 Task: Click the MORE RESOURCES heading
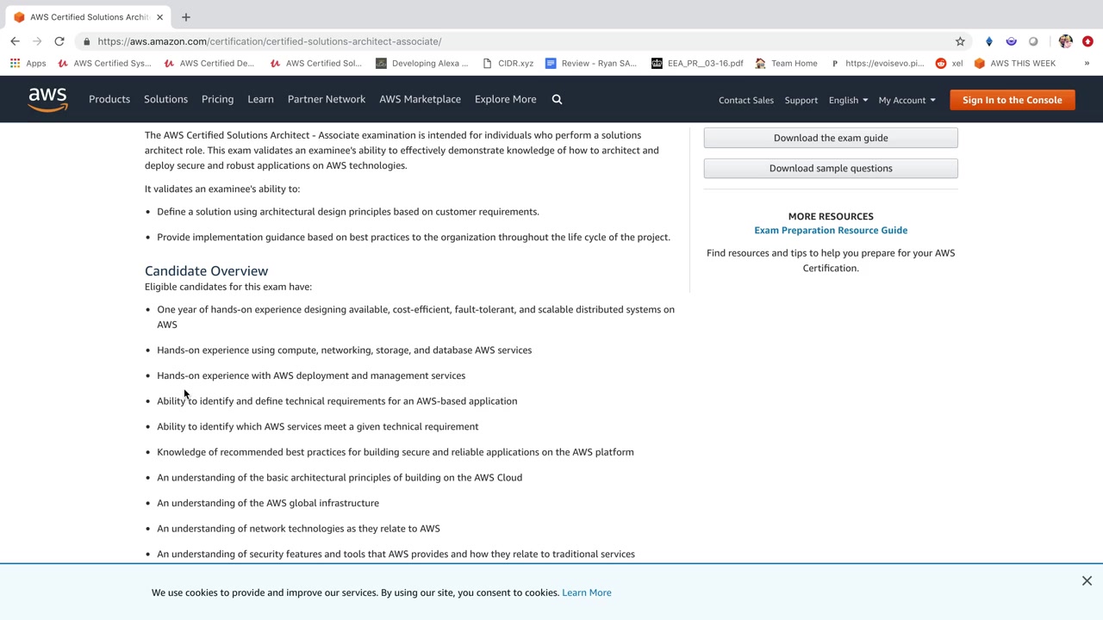(831, 216)
